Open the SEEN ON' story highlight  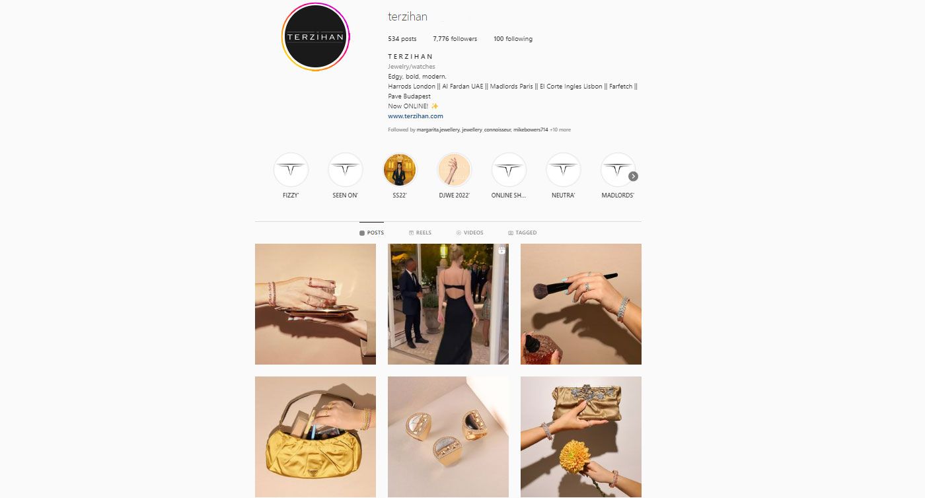[x=345, y=170]
